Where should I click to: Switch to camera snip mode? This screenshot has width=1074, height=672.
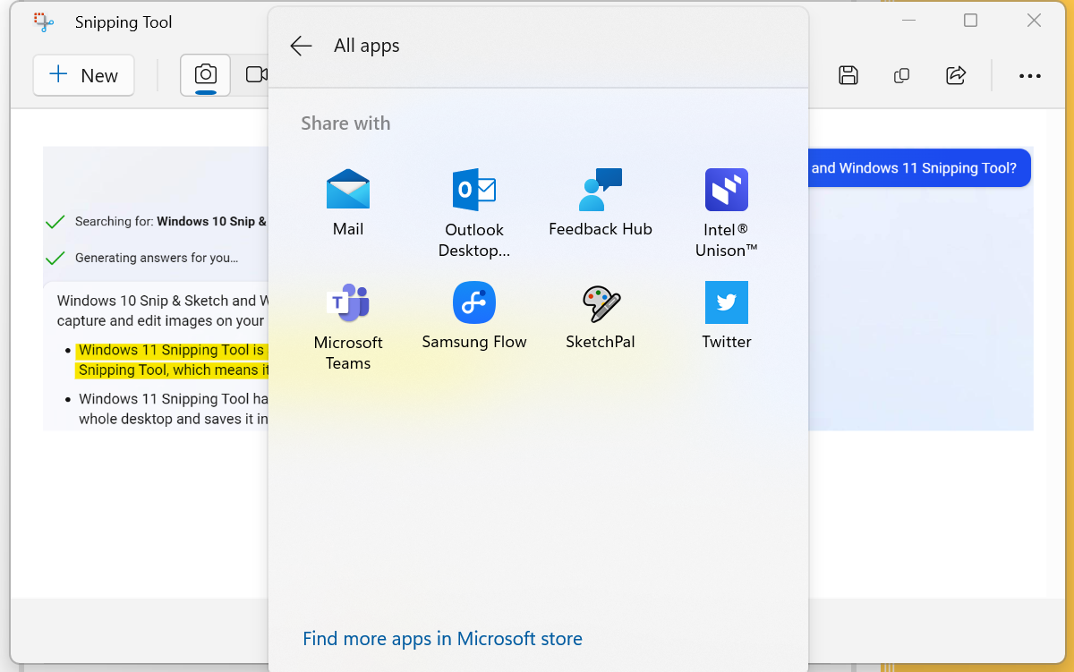206,75
